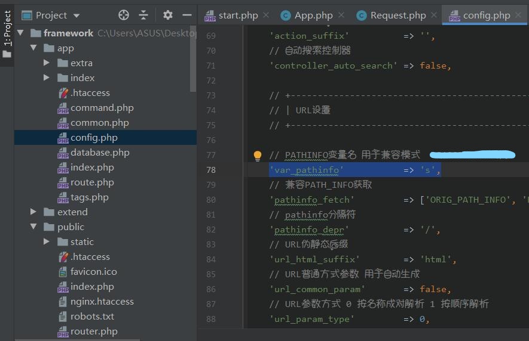Click the 'controller_auto_search' key text
This screenshot has width=529, height=341.
(x=334, y=66)
